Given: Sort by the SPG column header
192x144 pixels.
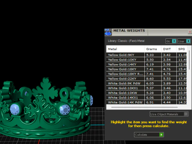Looking at the screenshot, I should pyautogui.click(x=182, y=49).
